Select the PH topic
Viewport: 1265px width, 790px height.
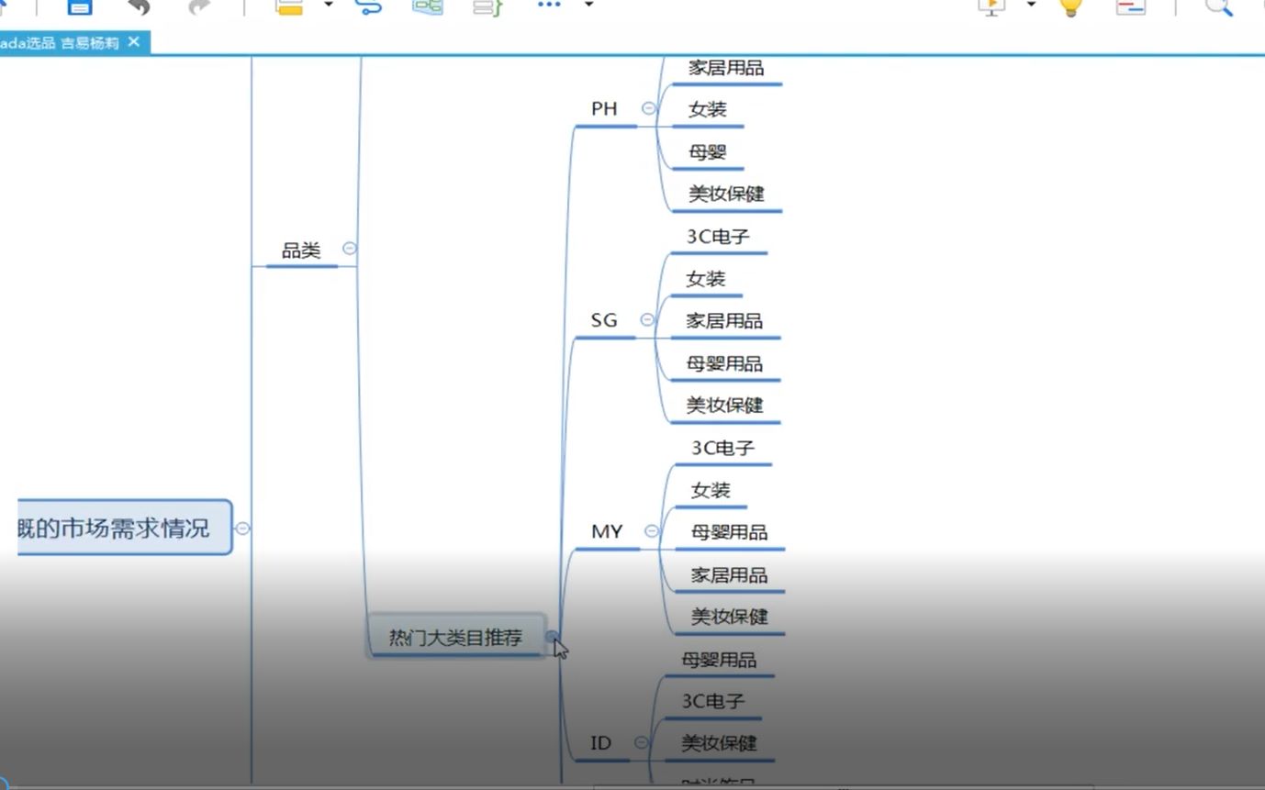click(x=604, y=109)
